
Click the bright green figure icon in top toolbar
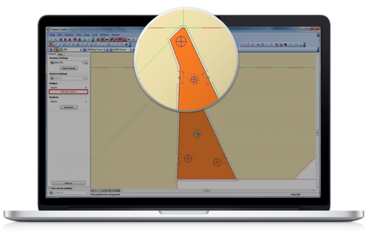[x=89, y=40]
